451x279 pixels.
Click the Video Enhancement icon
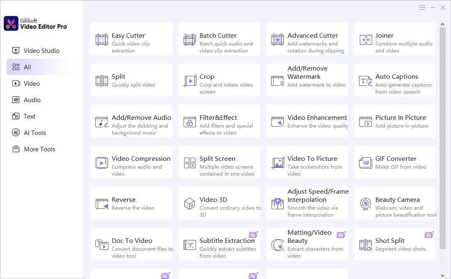pyautogui.click(x=278, y=122)
